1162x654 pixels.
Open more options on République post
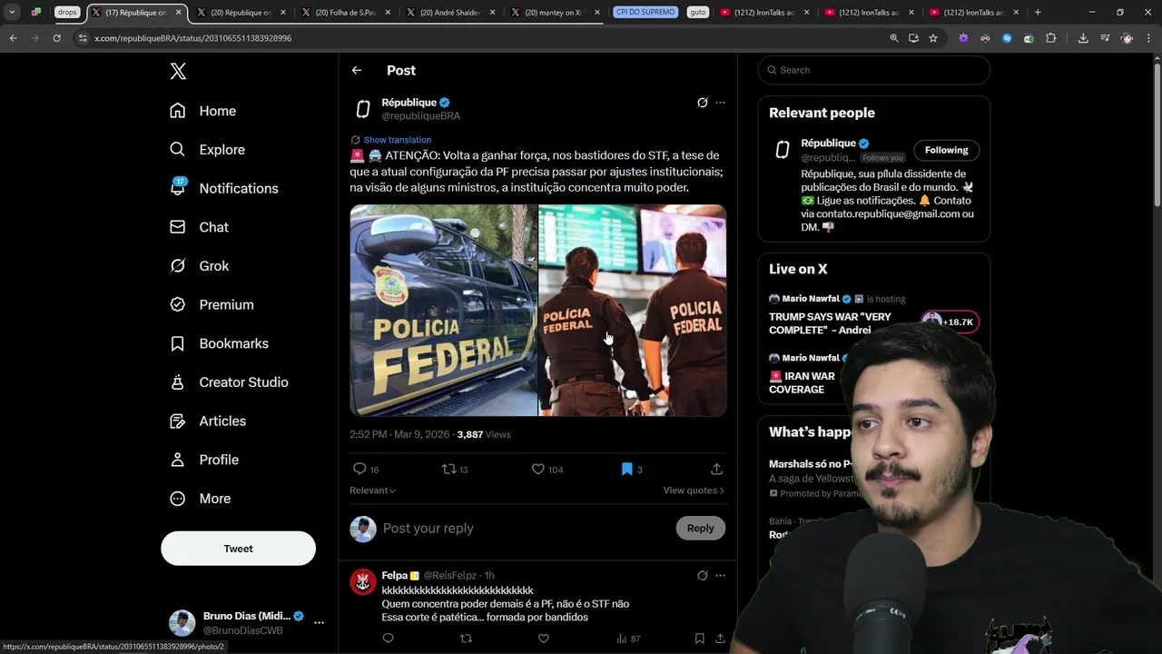[720, 103]
